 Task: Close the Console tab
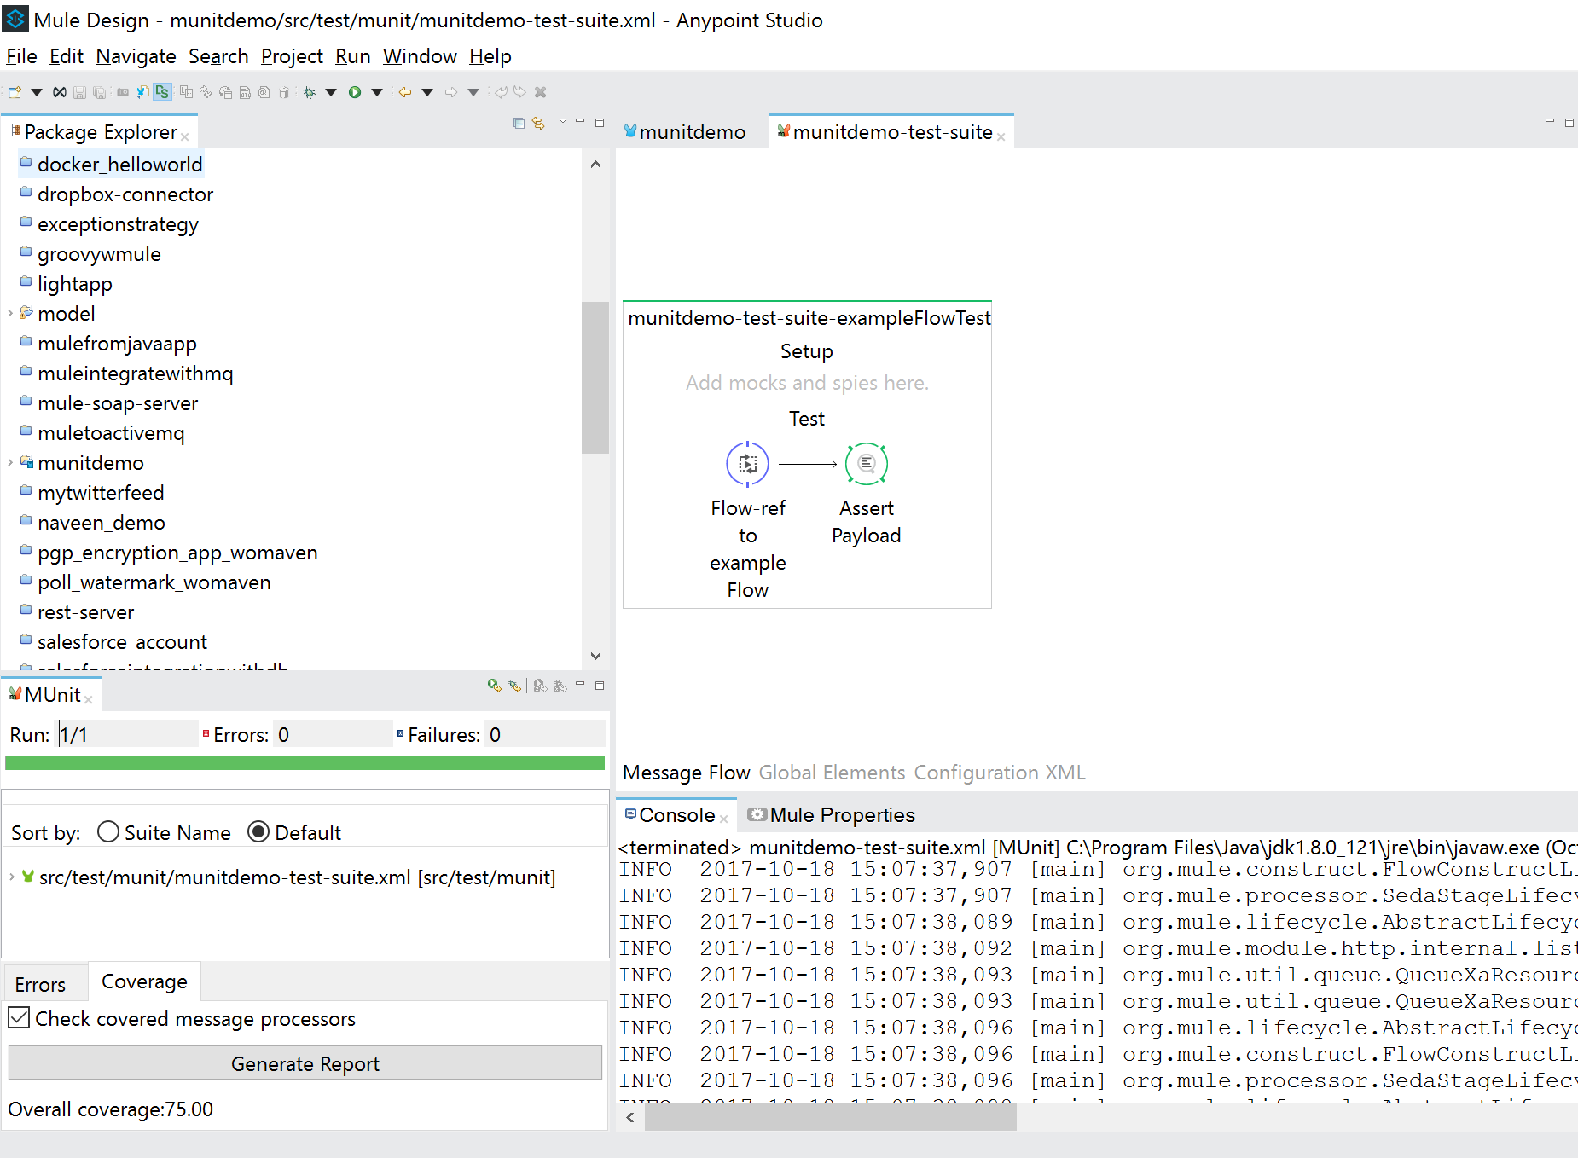click(x=724, y=819)
